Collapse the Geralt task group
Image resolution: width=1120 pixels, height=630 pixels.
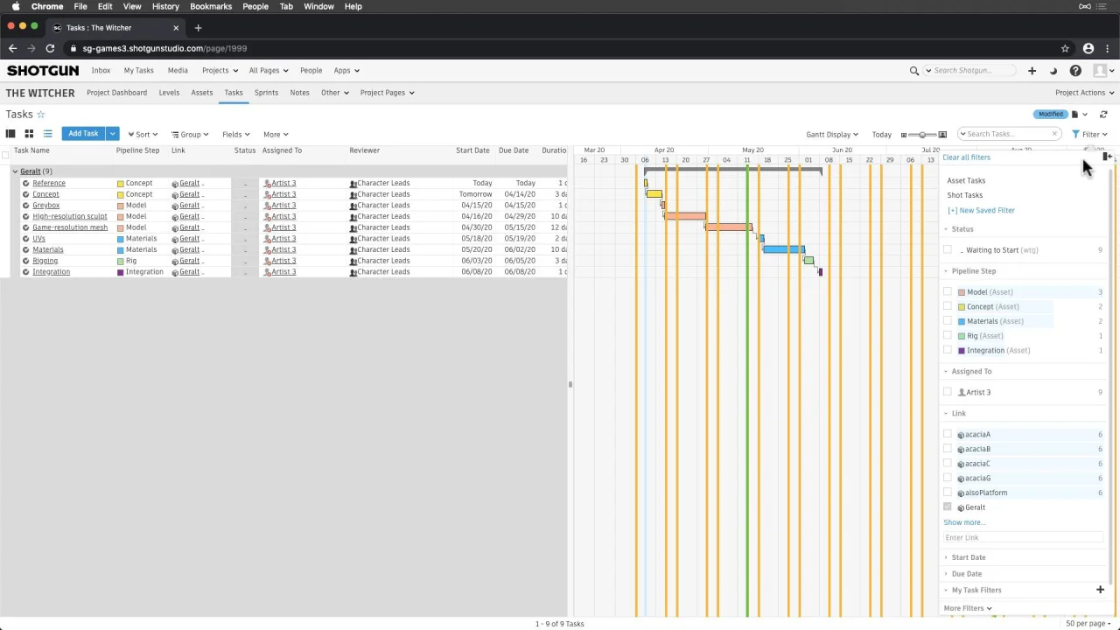[15, 171]
